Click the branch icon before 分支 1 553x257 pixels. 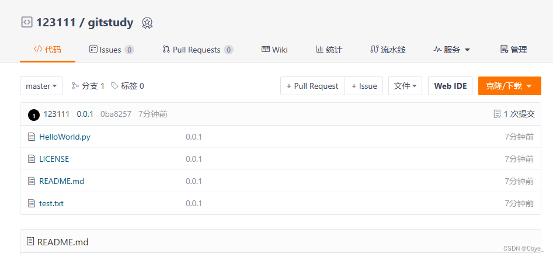(x=75, y=86)
